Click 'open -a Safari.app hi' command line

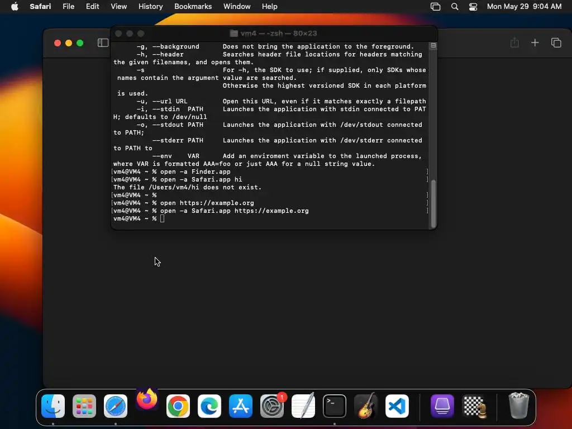tap(201, 179)
